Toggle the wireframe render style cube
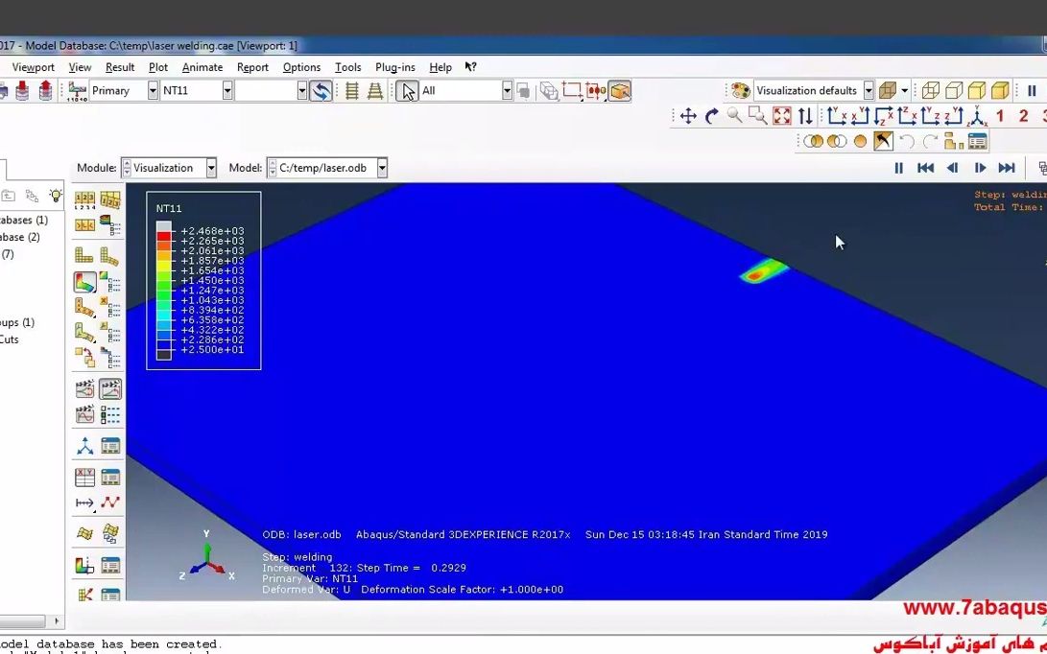The width and height of the screenshot is (1047, 654). pyautogui.click(x=932, y=90)
